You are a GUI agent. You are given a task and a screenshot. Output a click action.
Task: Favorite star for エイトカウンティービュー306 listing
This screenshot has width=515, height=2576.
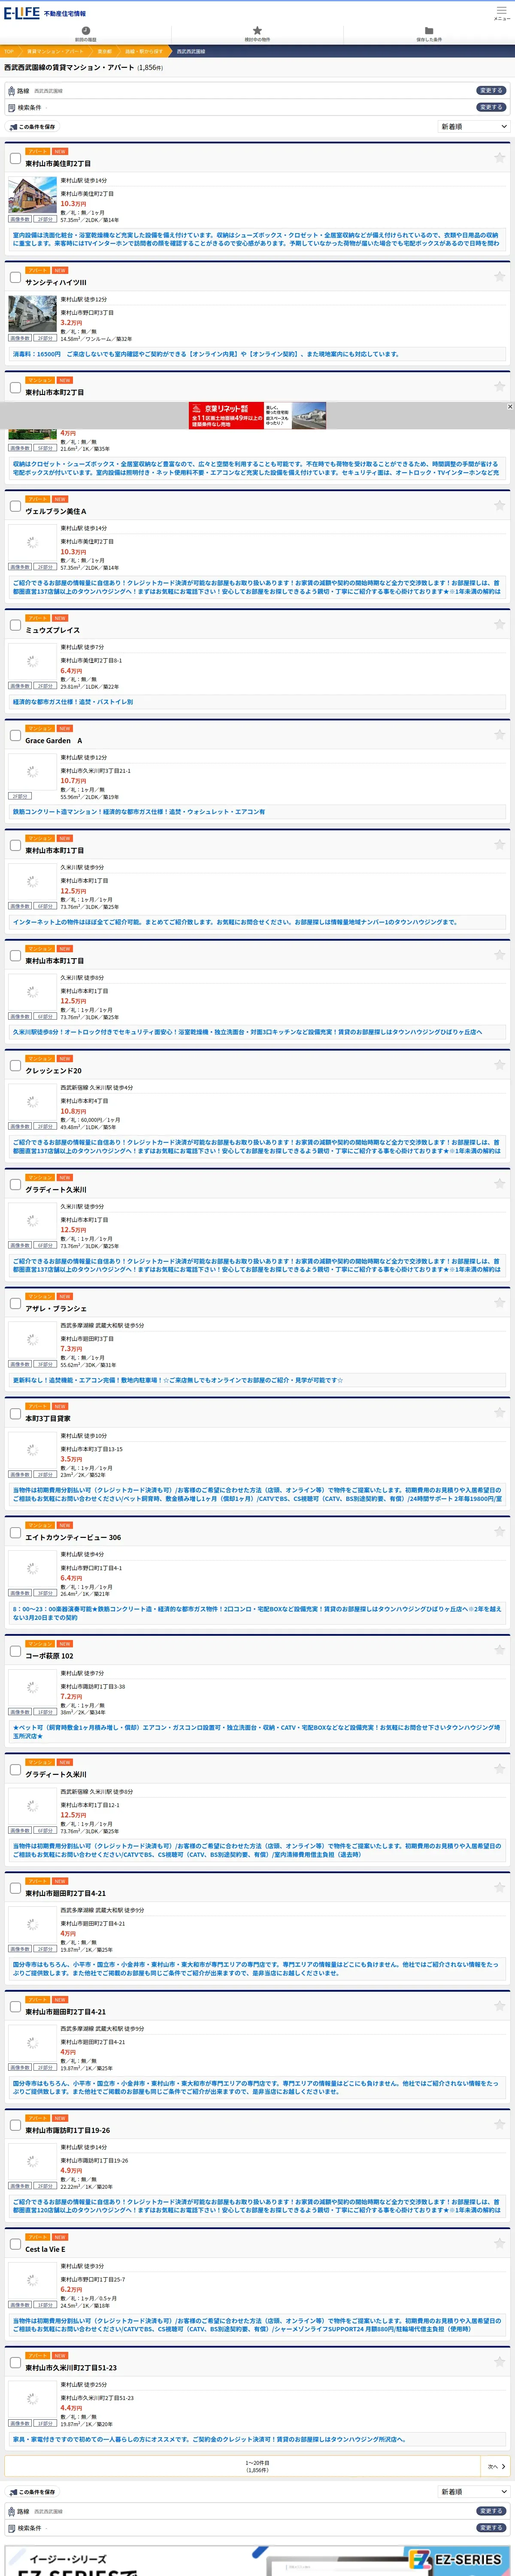pyautogui.click(x=499, y=1532)
